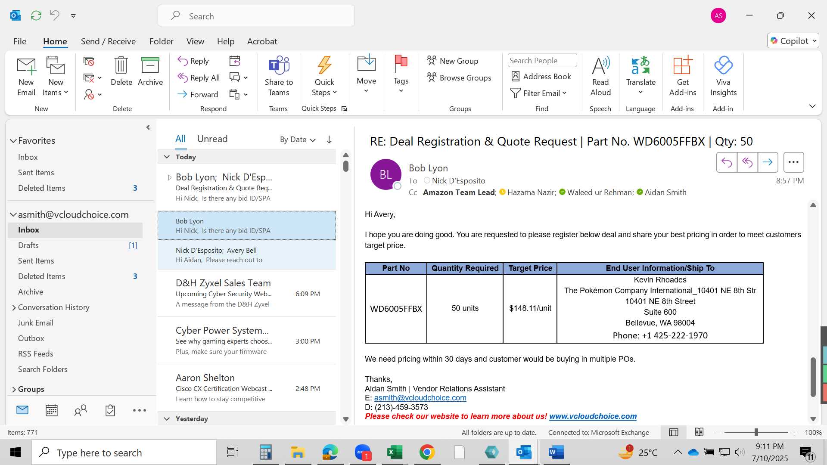Click Browse Groups
The width and height of the screenshot is (827, 465).
459,78
